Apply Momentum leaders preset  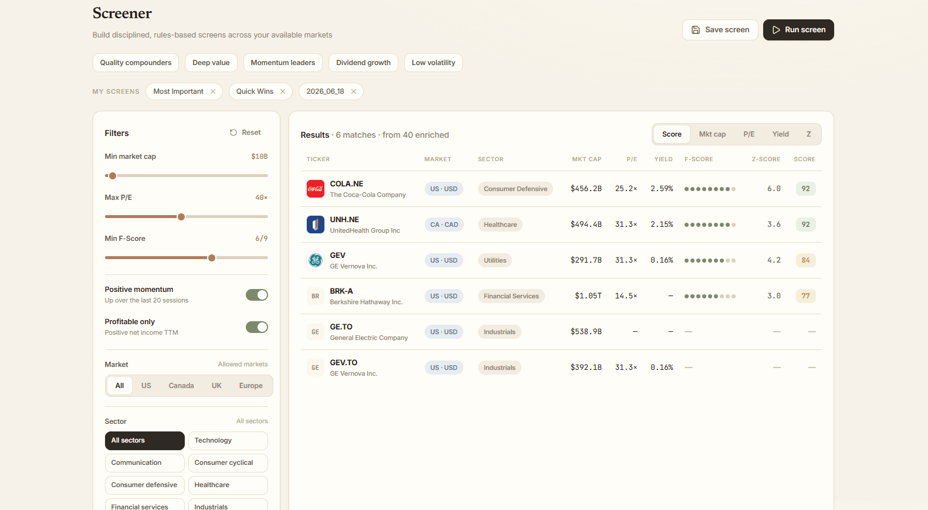(283, 63)
